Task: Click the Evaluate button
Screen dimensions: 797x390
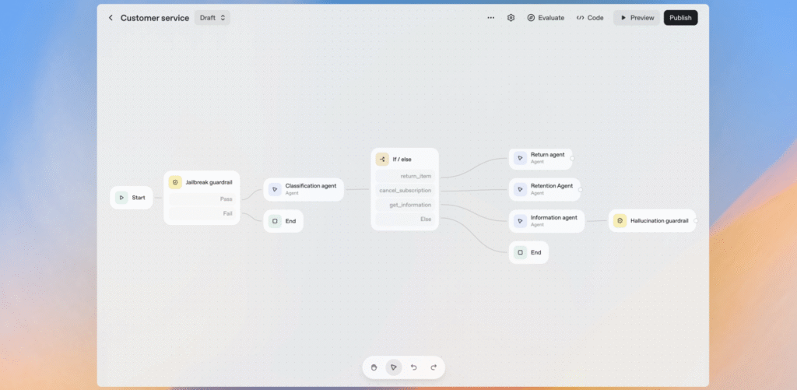Action: [x=546, y=18]
